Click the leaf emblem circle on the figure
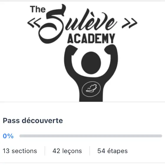 (x=91, y=89)
